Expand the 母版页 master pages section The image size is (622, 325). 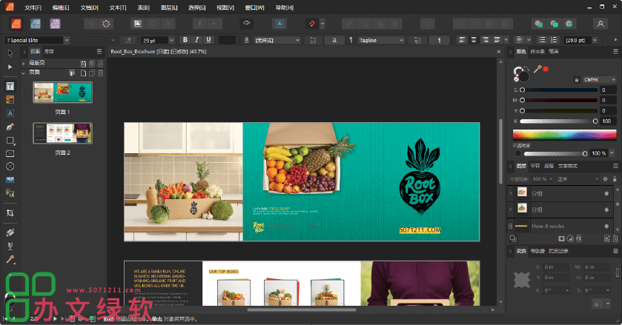23,63
